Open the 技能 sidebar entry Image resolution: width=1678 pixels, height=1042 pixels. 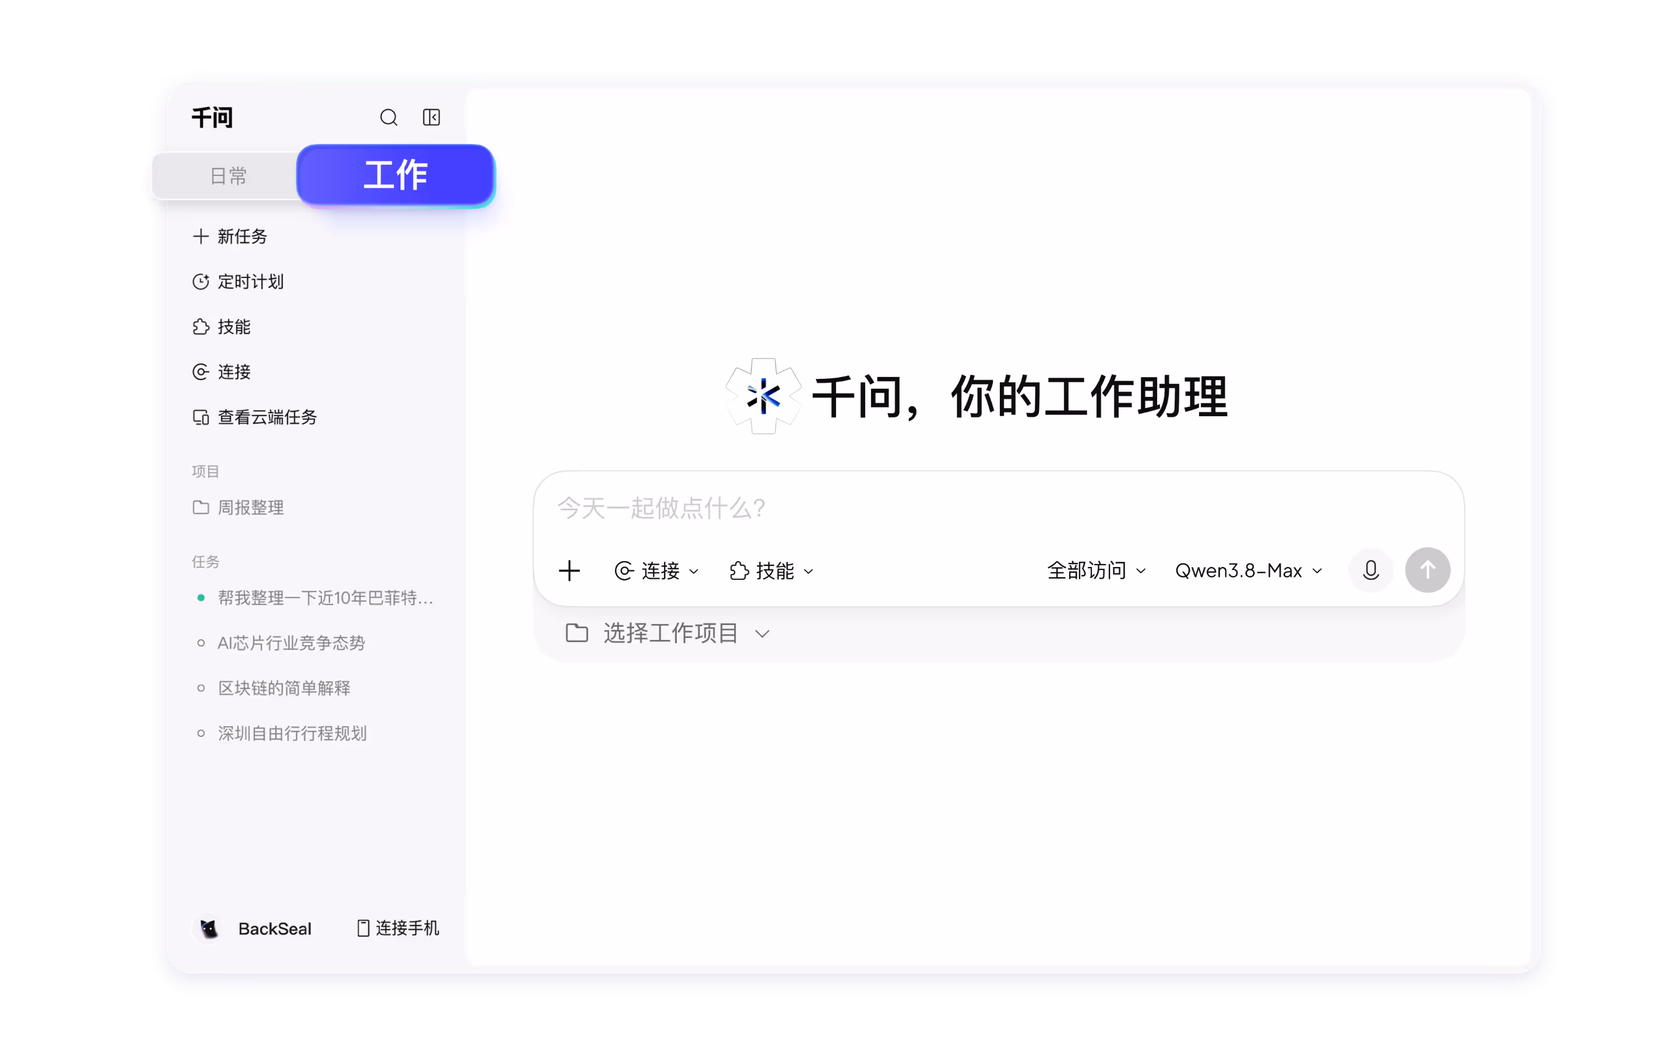point(222,327)
